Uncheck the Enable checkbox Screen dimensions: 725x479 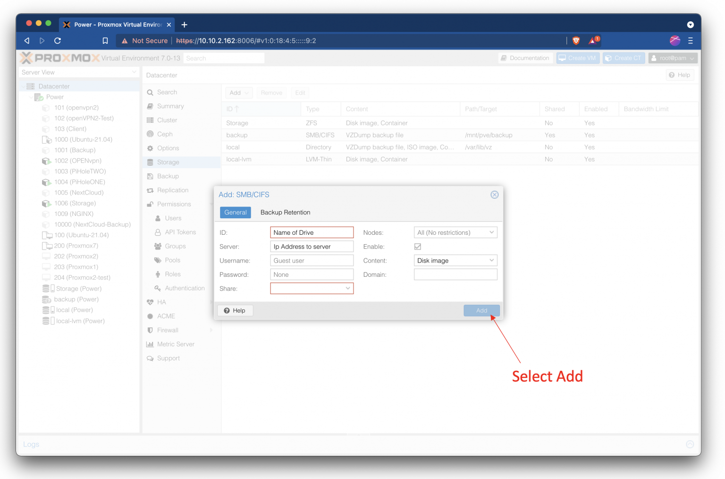[x=417, y=246]
